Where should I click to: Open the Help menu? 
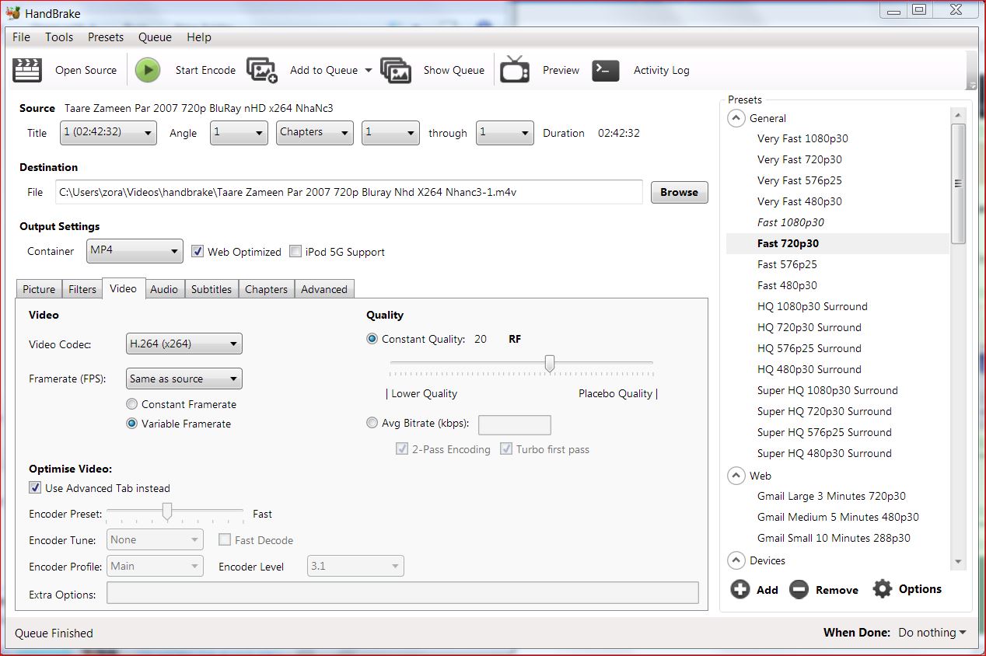point(199,37)
